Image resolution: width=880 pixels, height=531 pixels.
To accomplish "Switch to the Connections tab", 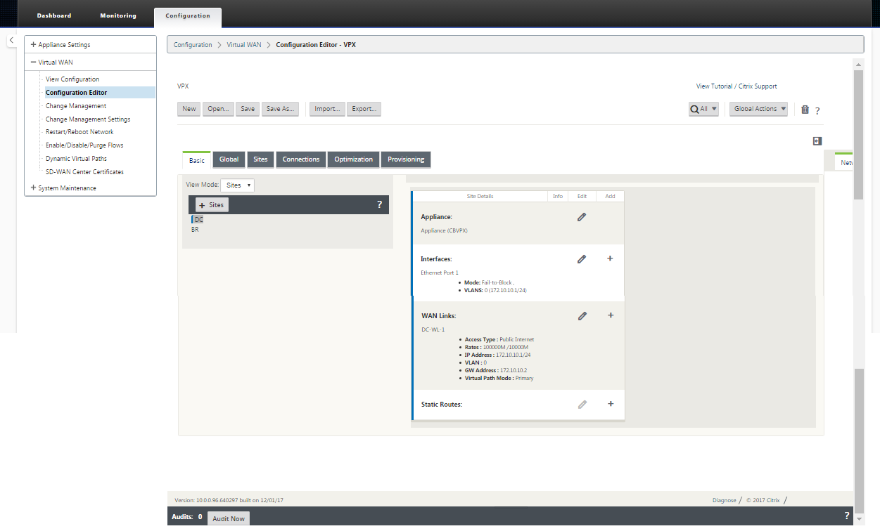I will (301, 159).
